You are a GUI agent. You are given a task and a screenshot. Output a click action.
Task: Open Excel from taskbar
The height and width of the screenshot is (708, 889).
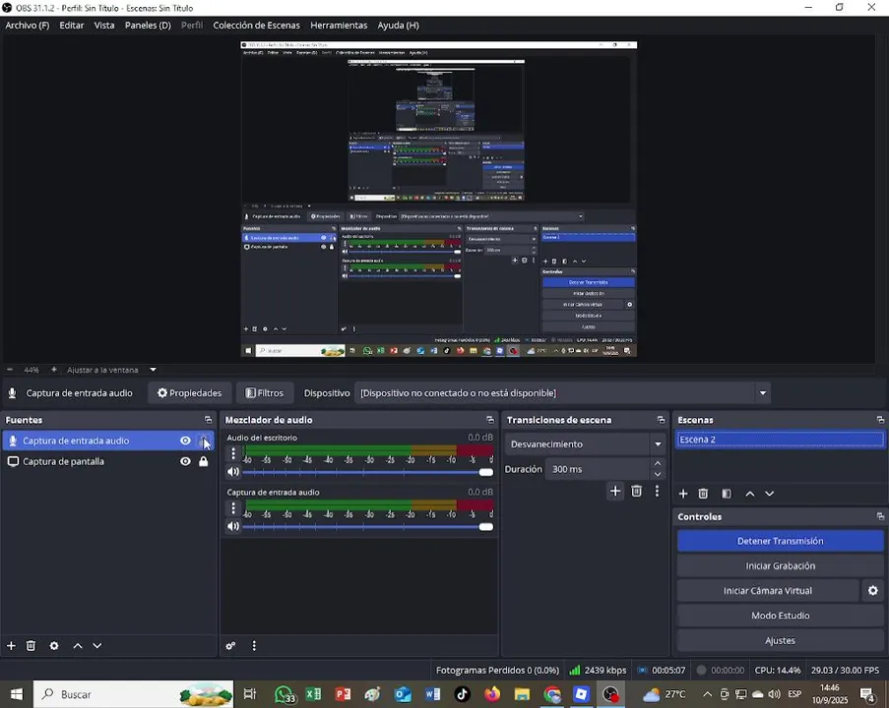pos(313,694)
